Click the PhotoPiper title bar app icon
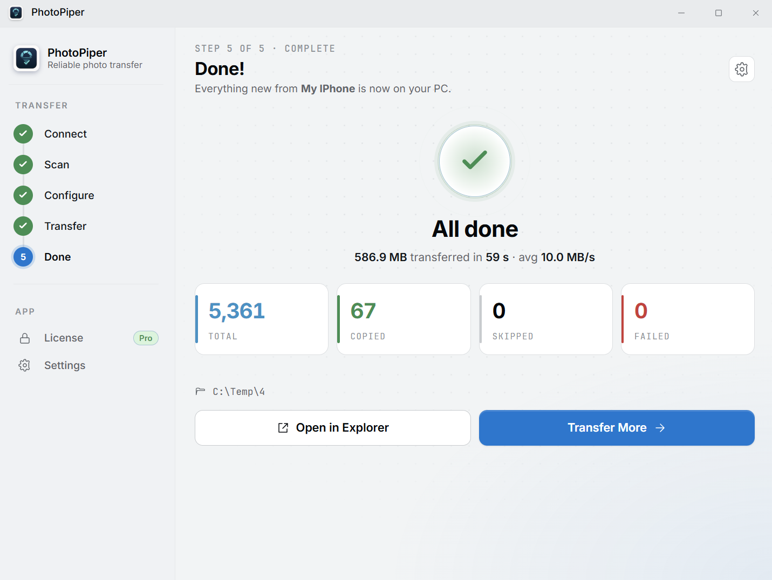Screen dimensions: 772x580 click(x=16, y=12)
